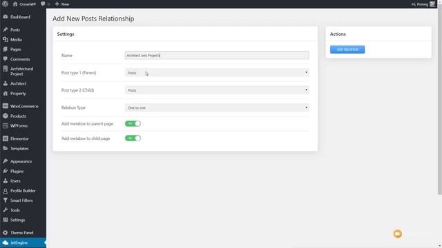Viewport: 442px width, 248px height.
Task: Click the Elementor icon
Action: pos(6,138)
